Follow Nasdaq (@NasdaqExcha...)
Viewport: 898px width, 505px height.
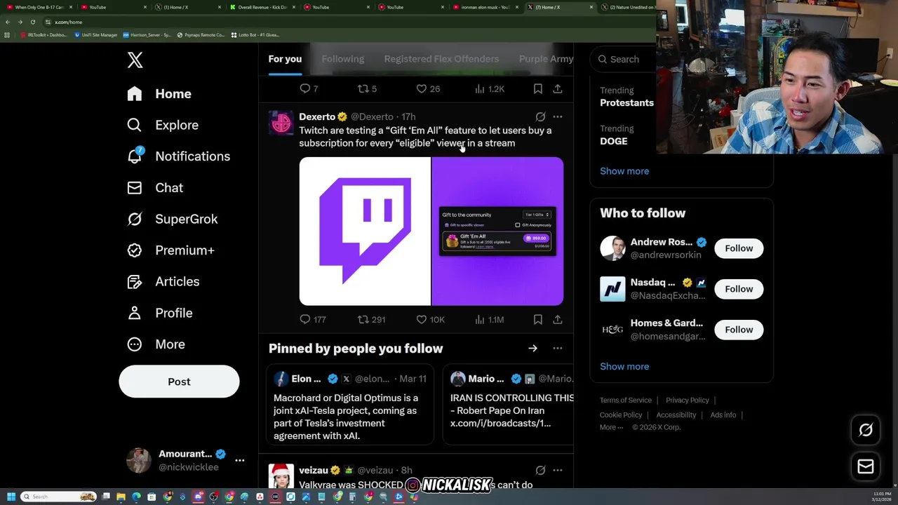(739, 289)
